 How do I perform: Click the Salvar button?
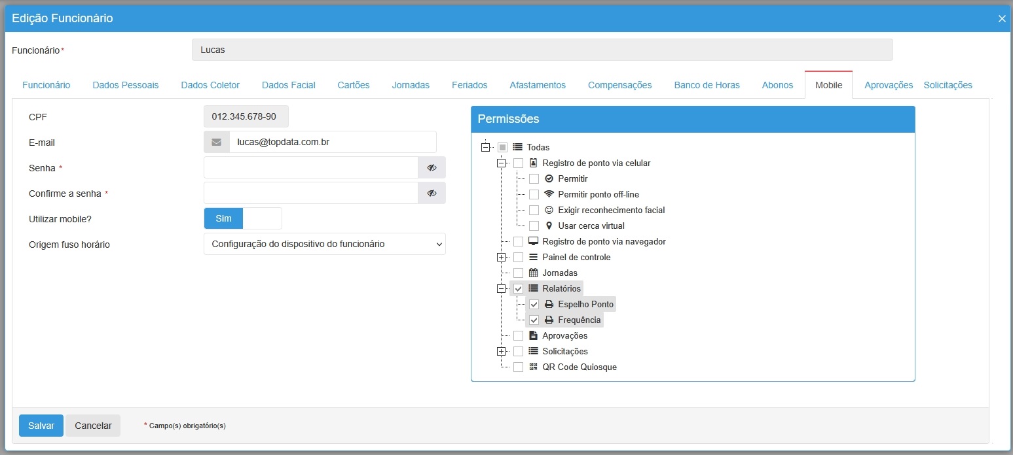[x=41, y=426]
